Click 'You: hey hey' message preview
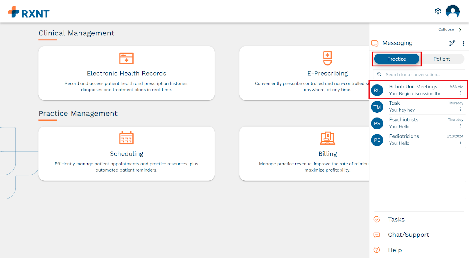This screenshot has width=469, height=258. click(402, 110)
